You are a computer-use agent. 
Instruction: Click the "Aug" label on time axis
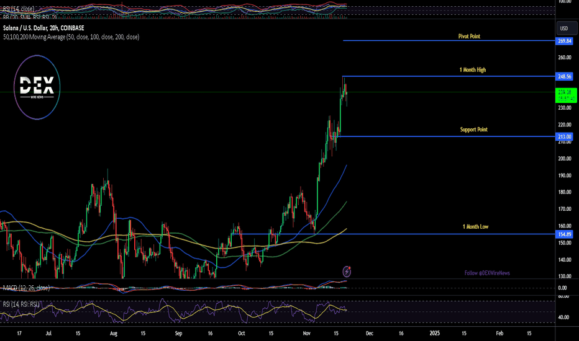113,334
